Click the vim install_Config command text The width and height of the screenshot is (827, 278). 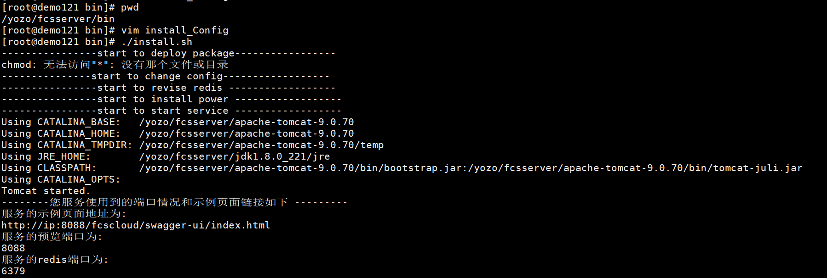[x=175, y=30]
